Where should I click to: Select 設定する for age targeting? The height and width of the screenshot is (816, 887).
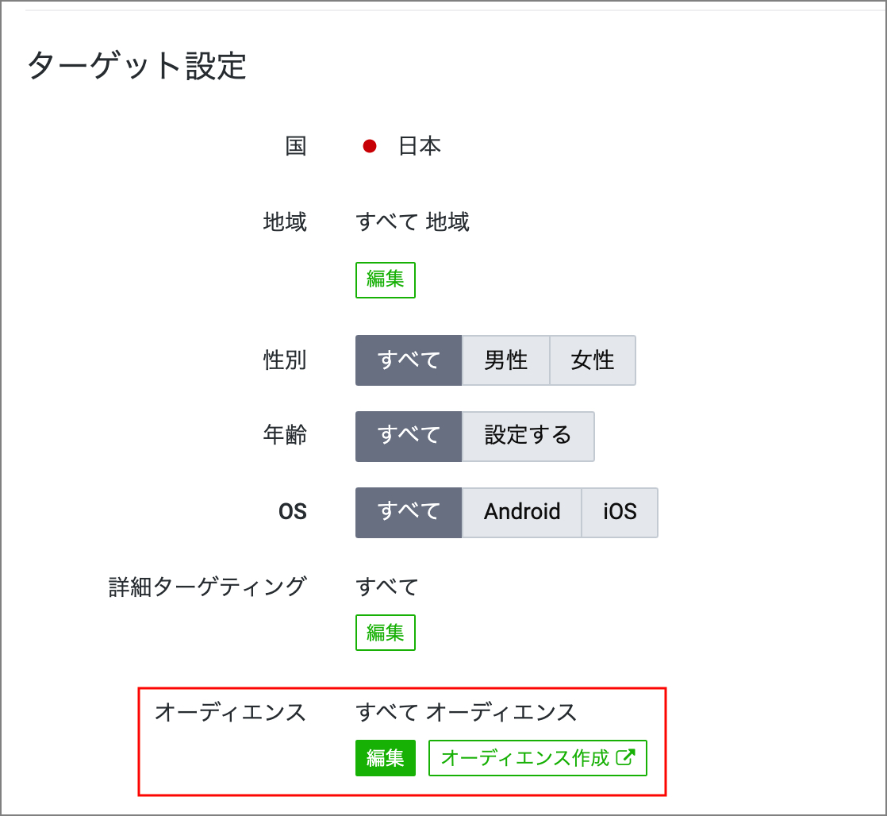(x=528, y=436)
